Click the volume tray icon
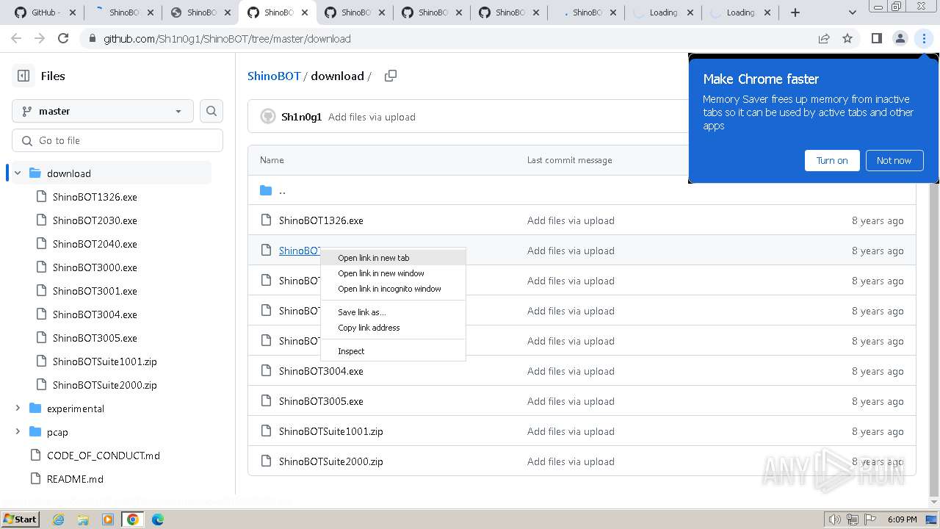 pos(834,519)
